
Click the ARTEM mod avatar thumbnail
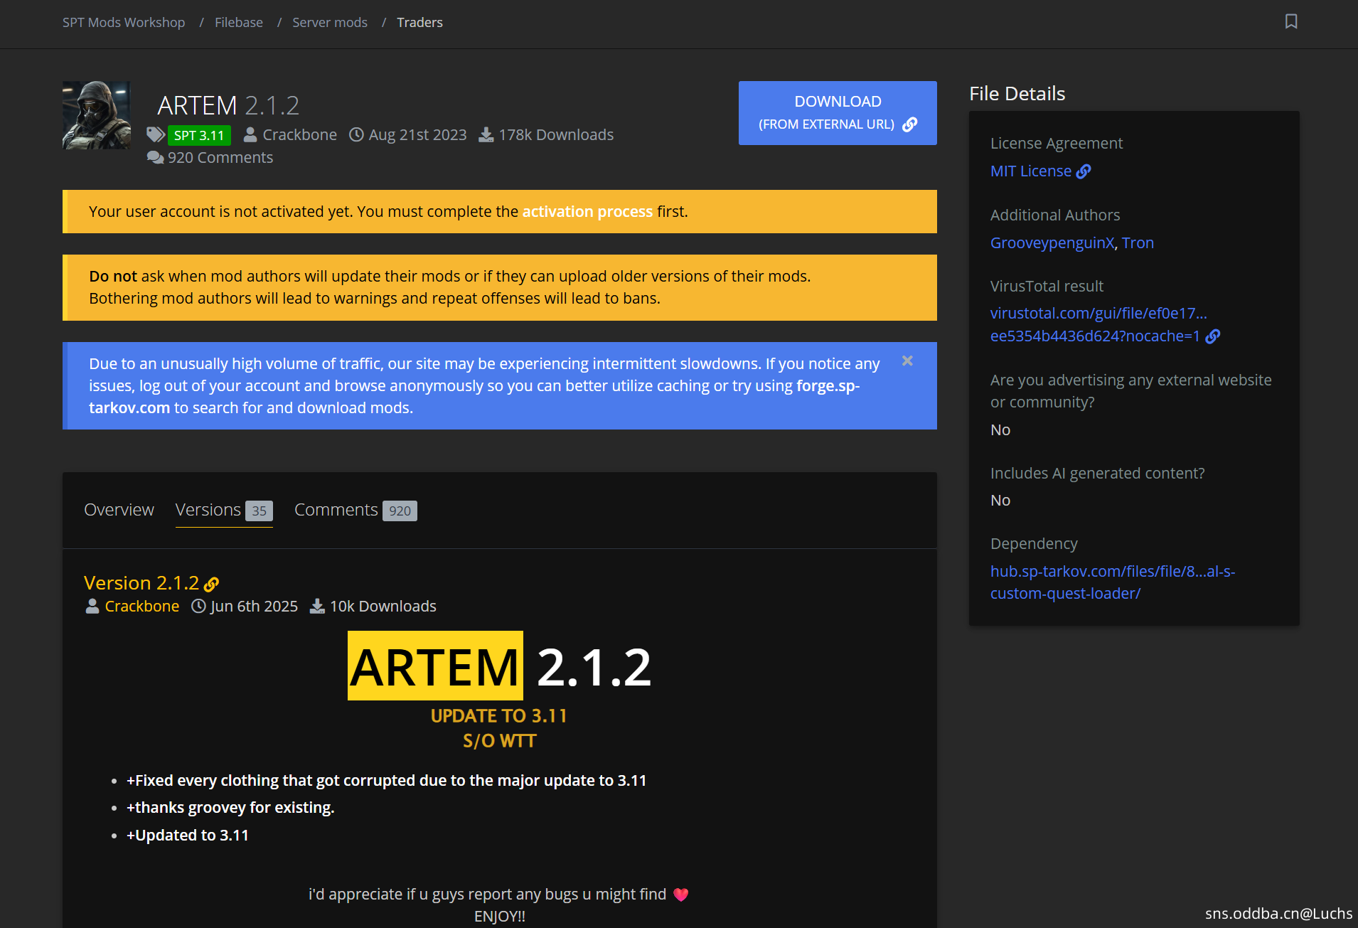click(x=97, y=115)
